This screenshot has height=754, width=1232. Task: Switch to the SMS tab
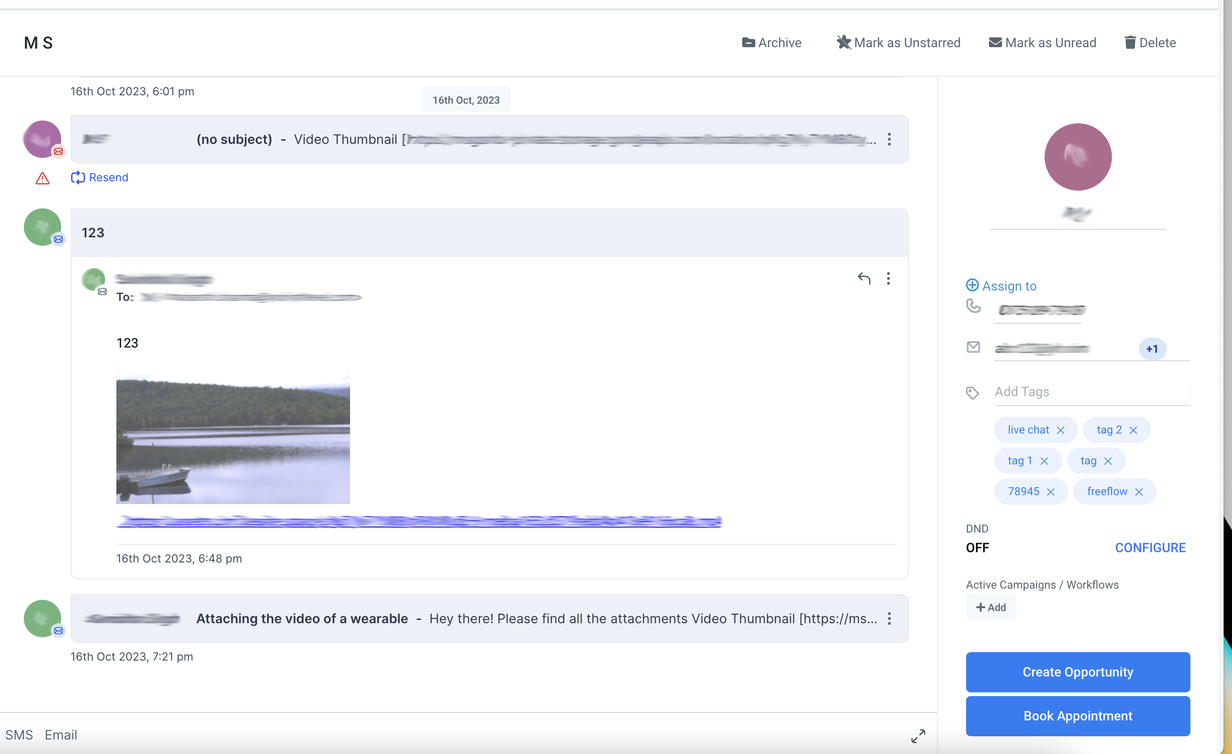19,734
